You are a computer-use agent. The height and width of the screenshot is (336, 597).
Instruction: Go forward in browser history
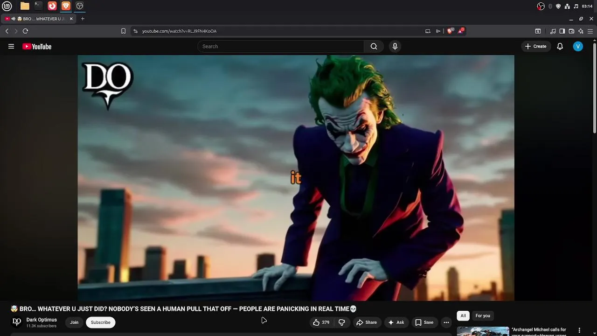(x=16, y=31)
